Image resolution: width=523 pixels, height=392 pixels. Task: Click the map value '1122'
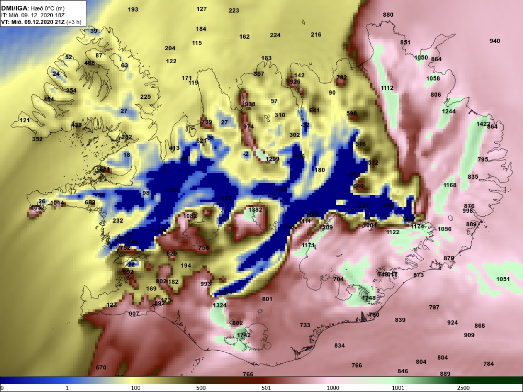(393, 232)
